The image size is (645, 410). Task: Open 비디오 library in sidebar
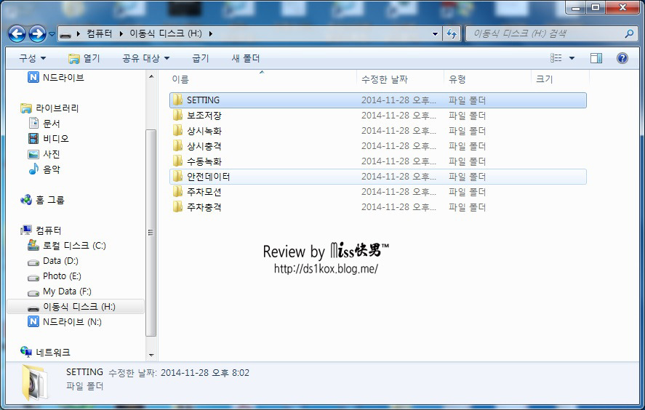click(48, 139)
